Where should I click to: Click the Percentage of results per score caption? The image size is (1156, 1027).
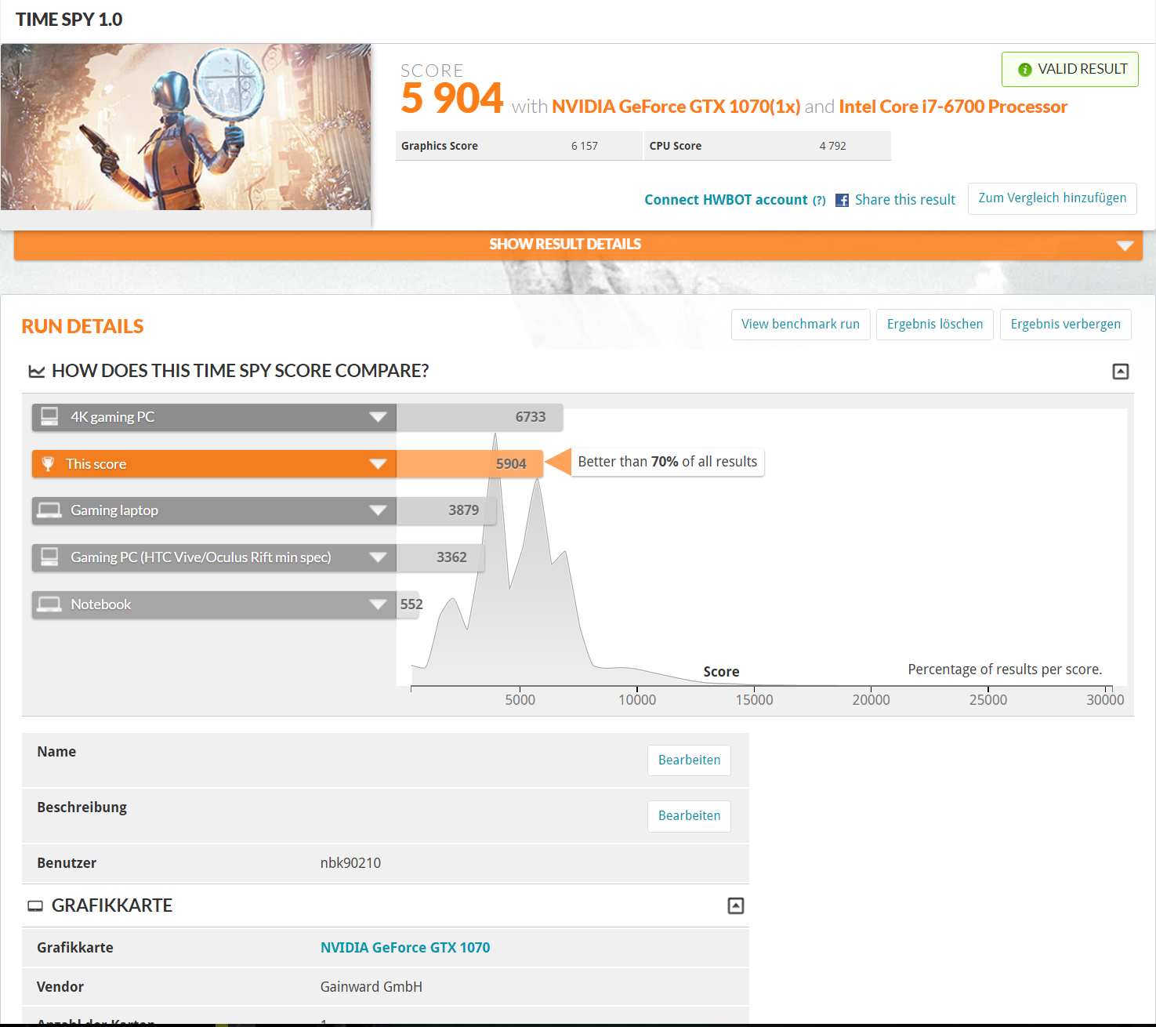click(x=1005, y=670)
